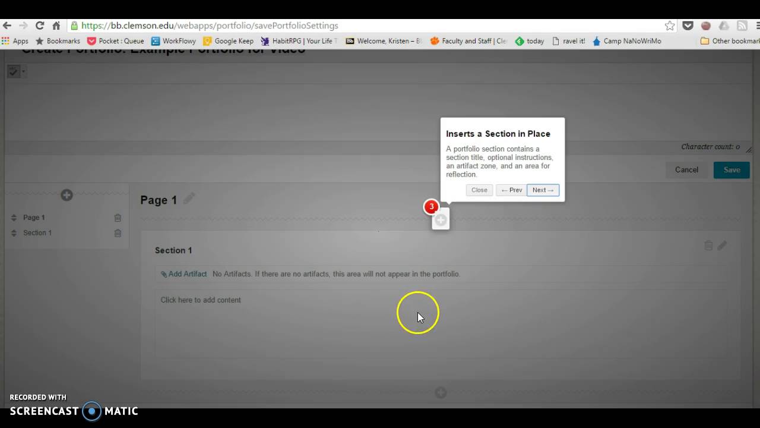The height and width of the screenshot is (428, 760).
Task: Save the portfolio with the Save button
Action: click(x=731, y=169)
